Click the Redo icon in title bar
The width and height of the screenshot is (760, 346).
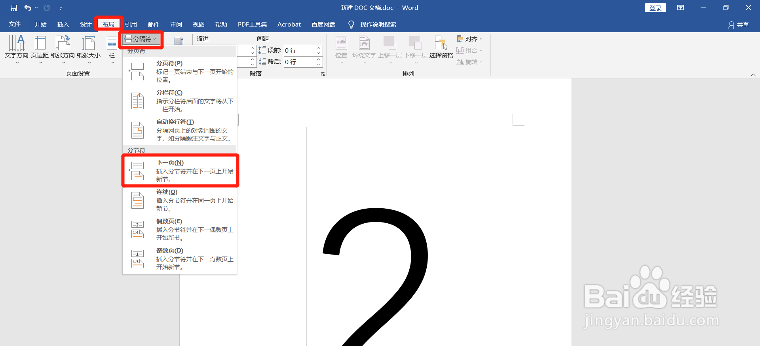coord(47,8)
